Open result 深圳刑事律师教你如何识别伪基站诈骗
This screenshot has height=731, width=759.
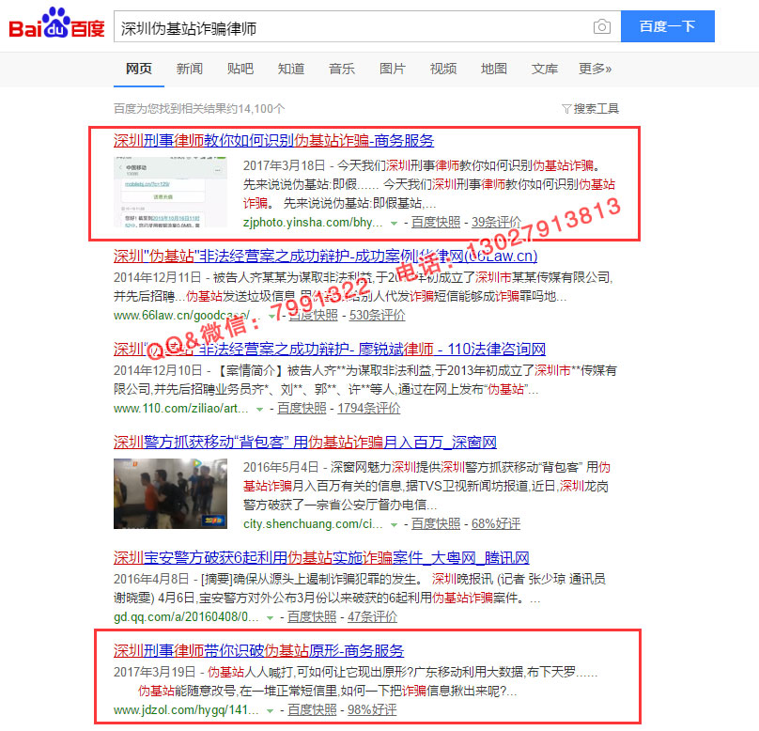pyautogui.click(x=273, y=140)
